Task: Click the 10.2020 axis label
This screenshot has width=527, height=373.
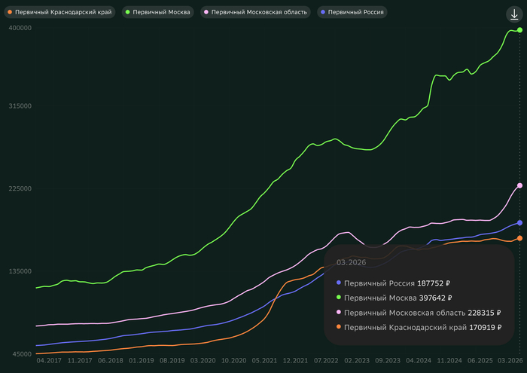Action: [233, 360]
